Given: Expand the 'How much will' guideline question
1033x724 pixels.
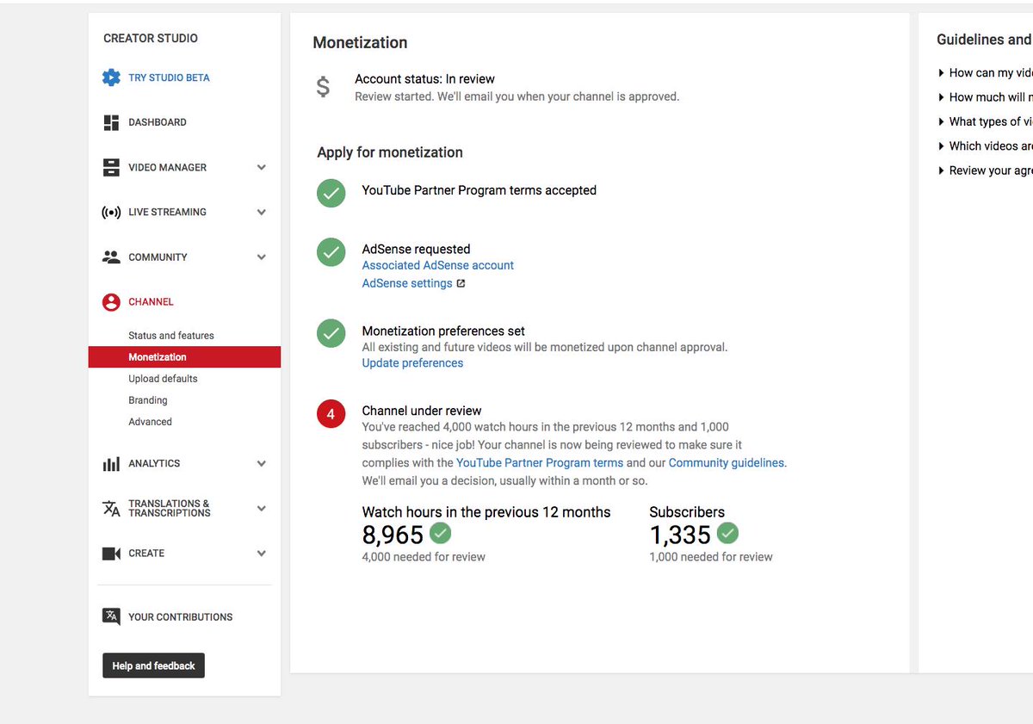Looking at the screenshot, I should [x=986, y=97].
